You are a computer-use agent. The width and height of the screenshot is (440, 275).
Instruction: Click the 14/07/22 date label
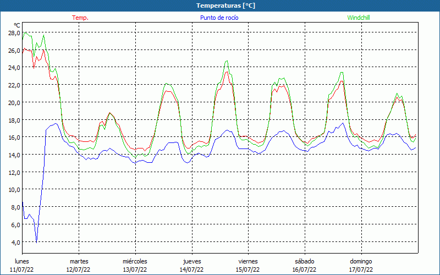[192, 269]
